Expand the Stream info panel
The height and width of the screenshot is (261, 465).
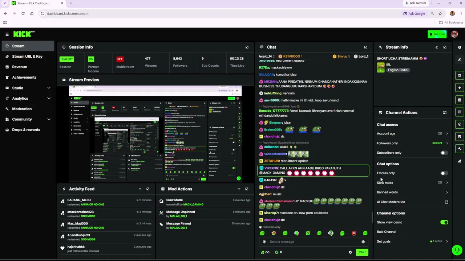[445, 47]
